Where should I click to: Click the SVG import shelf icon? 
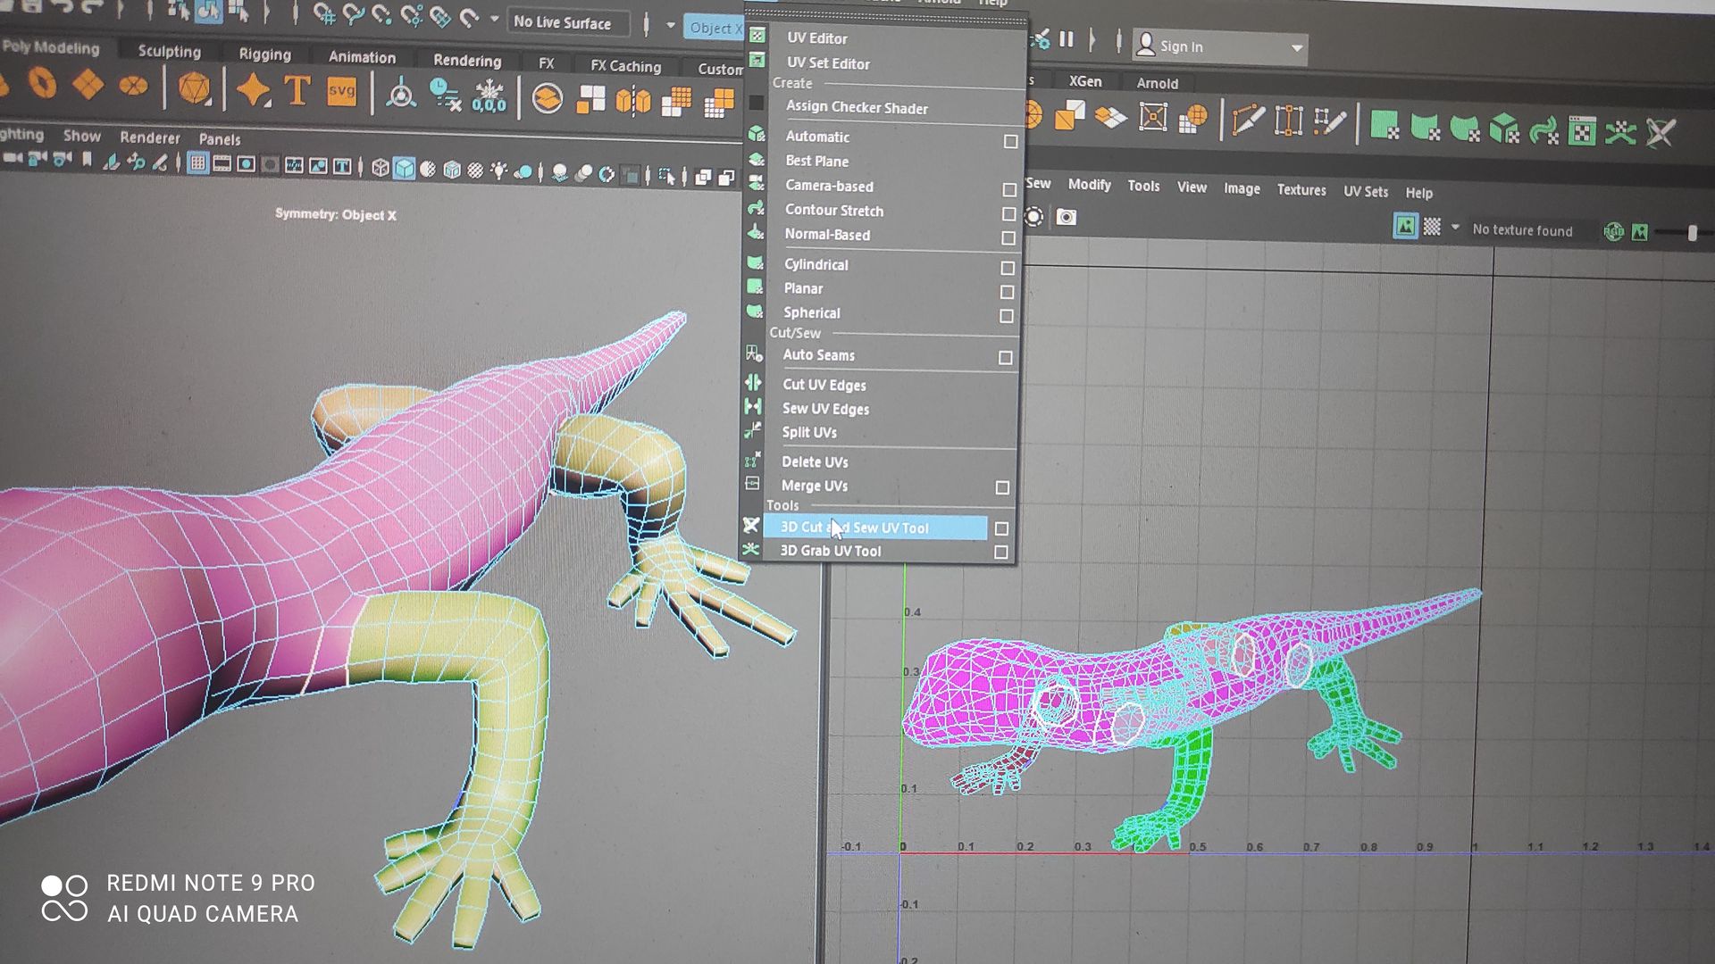coord(341,92)
